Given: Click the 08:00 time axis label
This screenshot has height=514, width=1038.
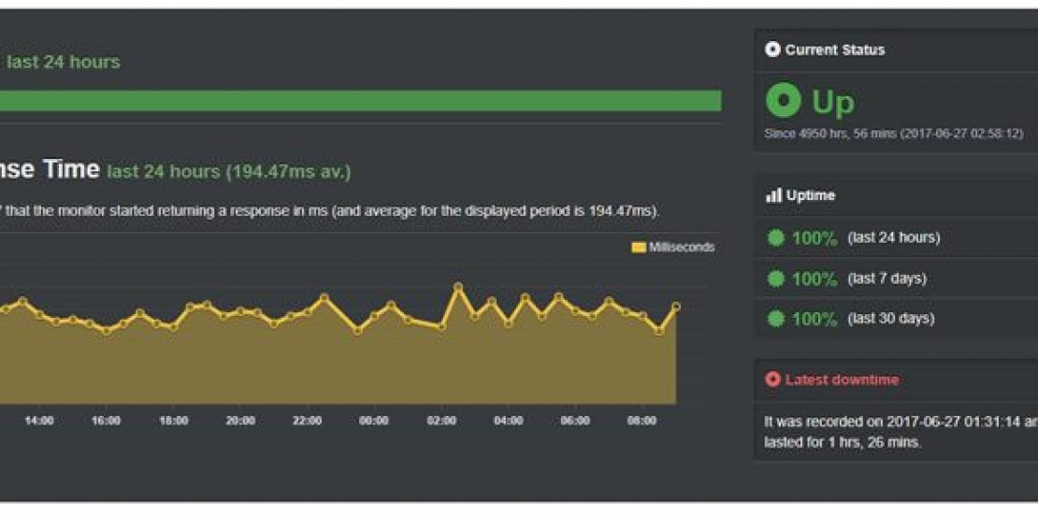Looking at the screenshot, I should click(x=642, y=421).
